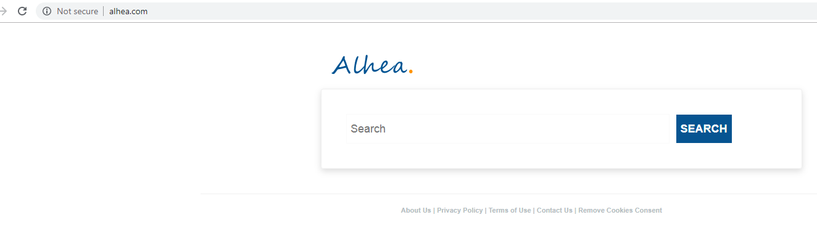Click the browser reload page icon
Viewport: 817px width, 249px height.
point(22,11)
